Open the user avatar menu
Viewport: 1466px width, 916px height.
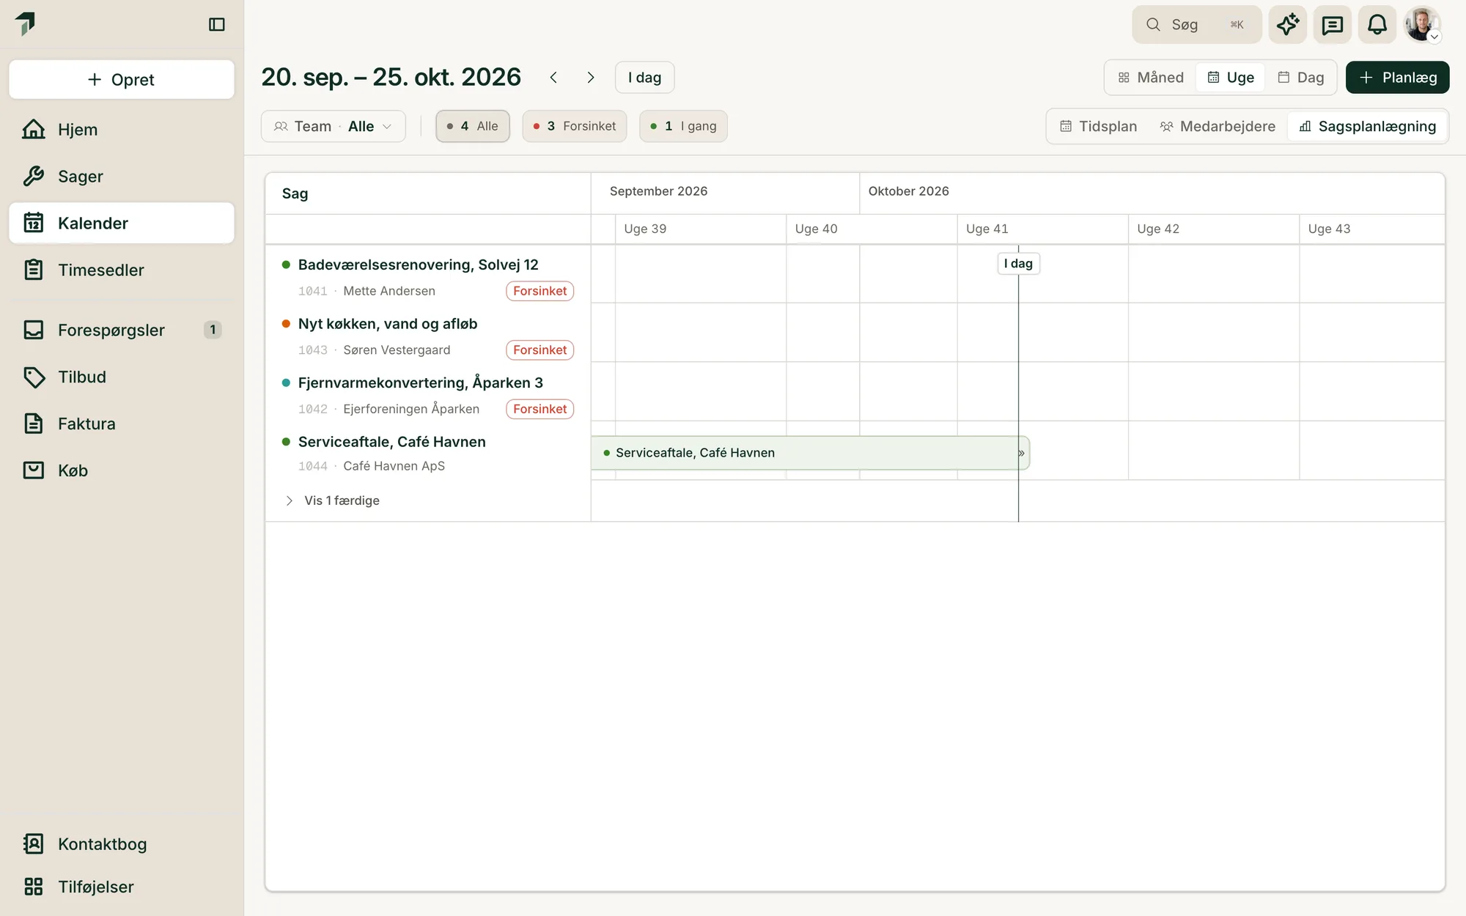coord(1422,25)
